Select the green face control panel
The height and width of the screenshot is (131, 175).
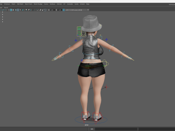tap(79, 31)
